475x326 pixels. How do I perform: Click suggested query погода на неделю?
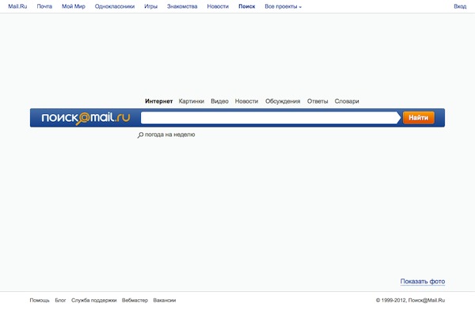click(170, 135)
